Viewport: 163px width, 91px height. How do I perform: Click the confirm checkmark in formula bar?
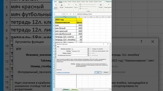point(71,14)
